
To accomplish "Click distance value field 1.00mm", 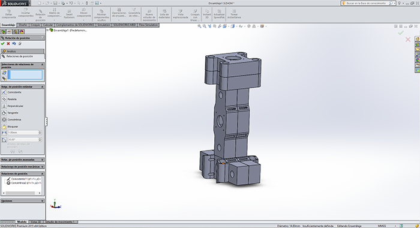I will pos(23,133).
